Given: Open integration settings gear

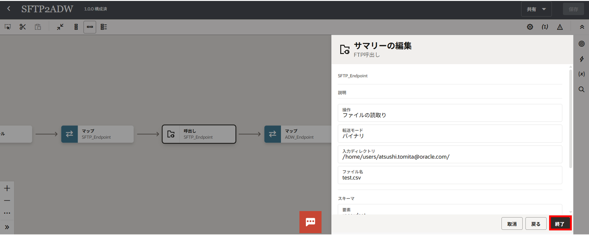Looking at the screenshot, I should click(530, 27).
